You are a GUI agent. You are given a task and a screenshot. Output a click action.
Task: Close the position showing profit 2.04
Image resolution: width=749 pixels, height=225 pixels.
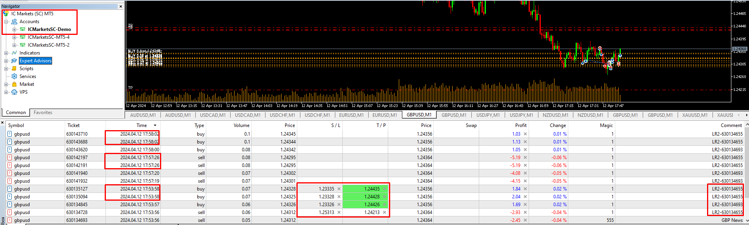pyautogui.click(x=525, y=197)
